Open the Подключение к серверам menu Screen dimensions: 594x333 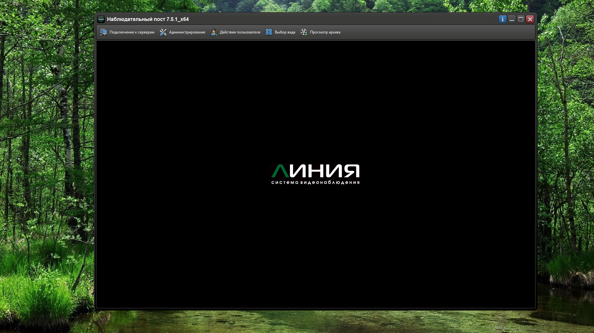coord(127,32)
